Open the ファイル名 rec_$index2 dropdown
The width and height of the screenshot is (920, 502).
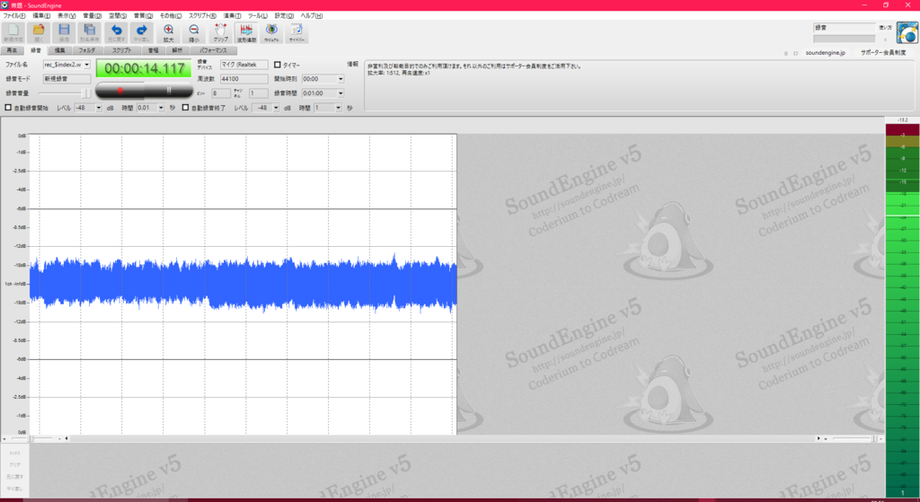click(87, 65)
